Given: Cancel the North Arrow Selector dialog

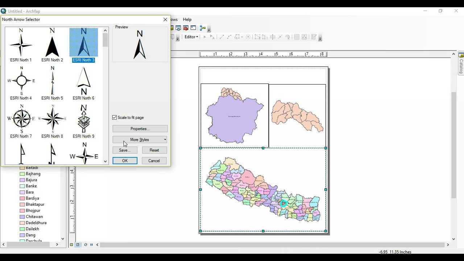Looking at the screenshot, I should point(154,161).
